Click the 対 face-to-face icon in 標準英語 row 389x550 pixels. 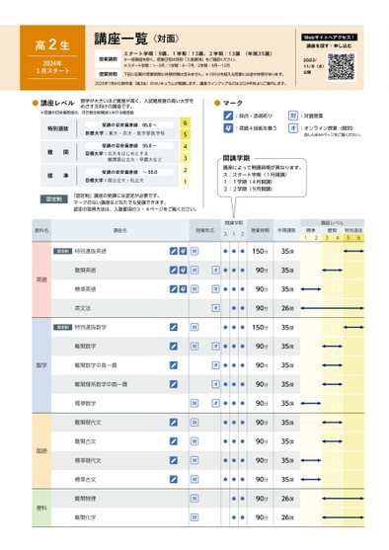pos(194,289)
